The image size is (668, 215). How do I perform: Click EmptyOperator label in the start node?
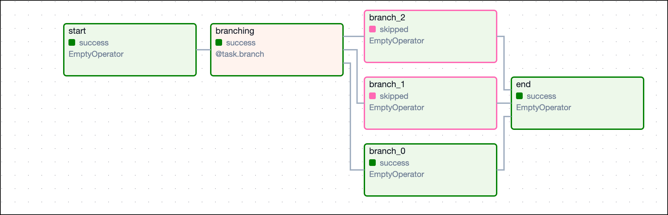click(96, 54)
